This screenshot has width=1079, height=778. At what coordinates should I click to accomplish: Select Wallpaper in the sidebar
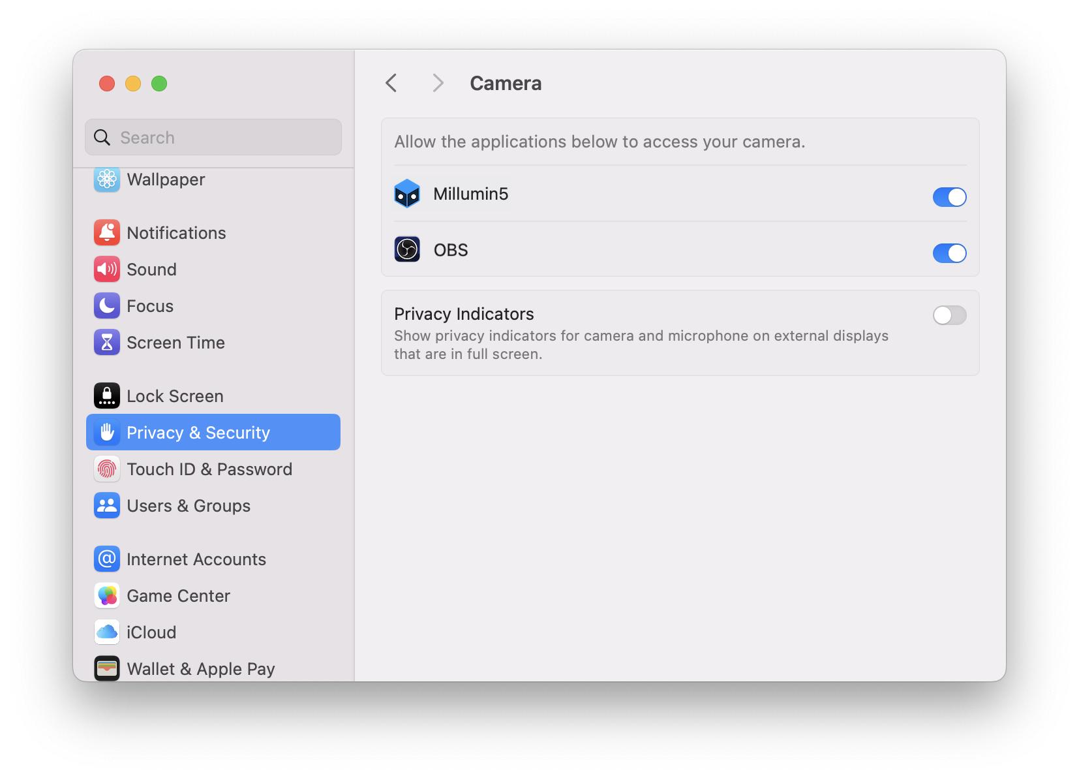click(166, 179)
